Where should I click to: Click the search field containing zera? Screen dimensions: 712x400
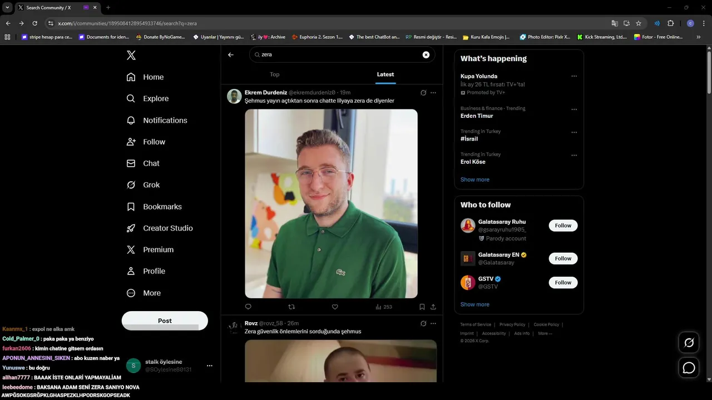(x=342, y=55)
